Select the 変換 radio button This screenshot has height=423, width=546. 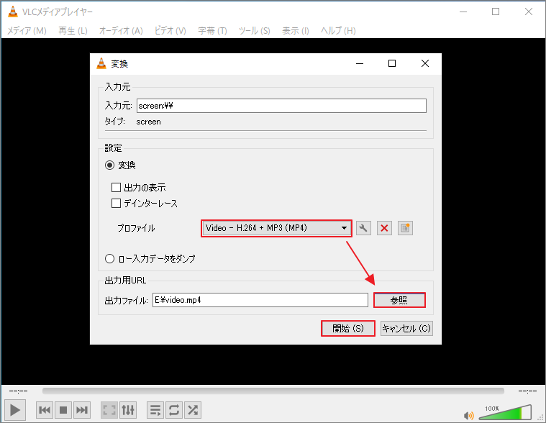click(x=109, y=165)
